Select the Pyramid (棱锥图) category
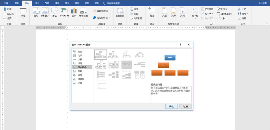This screenshot has height=130, width=270. point(82,79)
